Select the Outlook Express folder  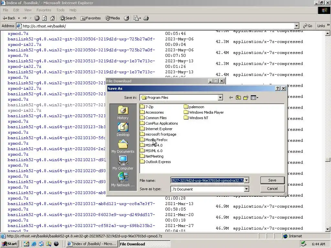pos(155,162)
